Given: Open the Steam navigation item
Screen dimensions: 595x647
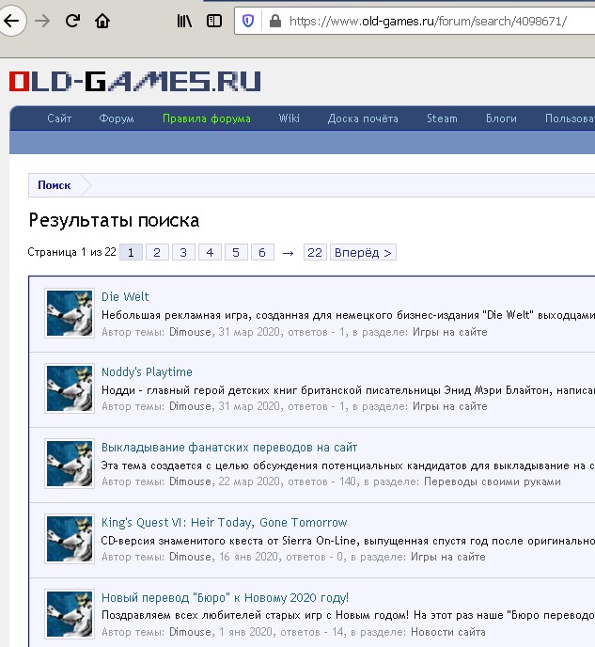Looking at the screenshot, I should (442, 118).
